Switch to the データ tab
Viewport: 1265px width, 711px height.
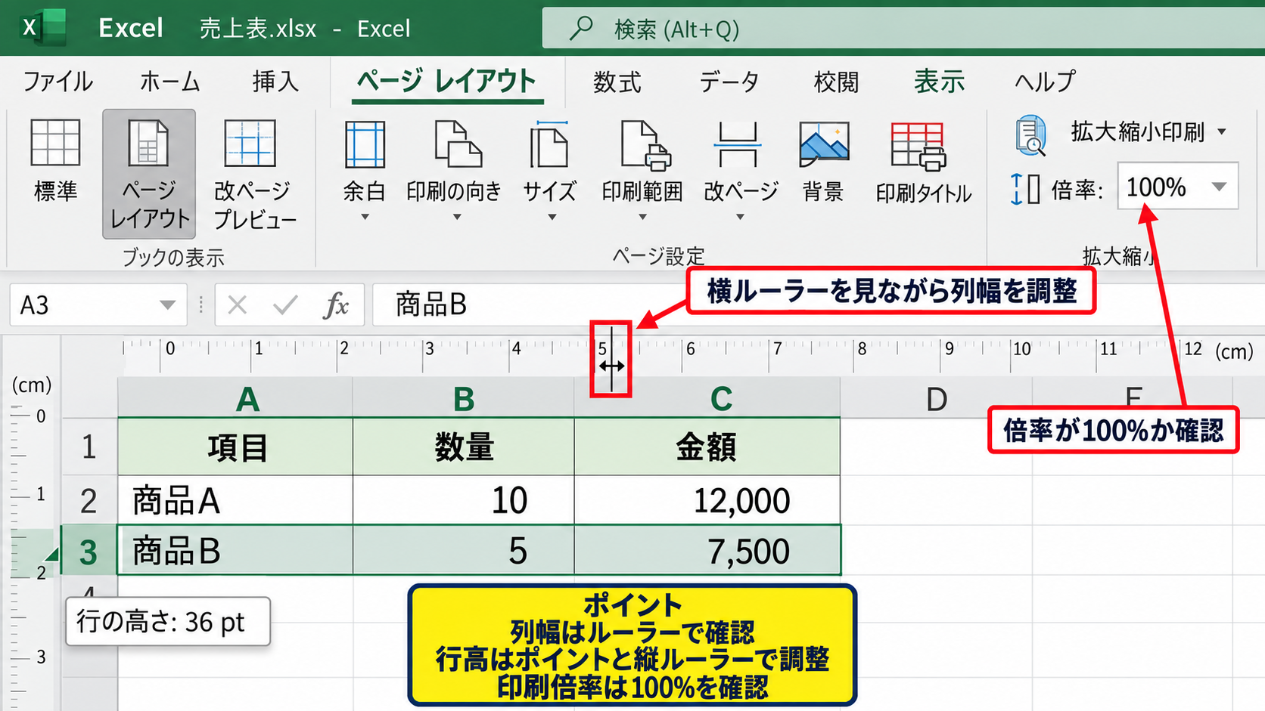pyautogui.click(x=728, y=82)
